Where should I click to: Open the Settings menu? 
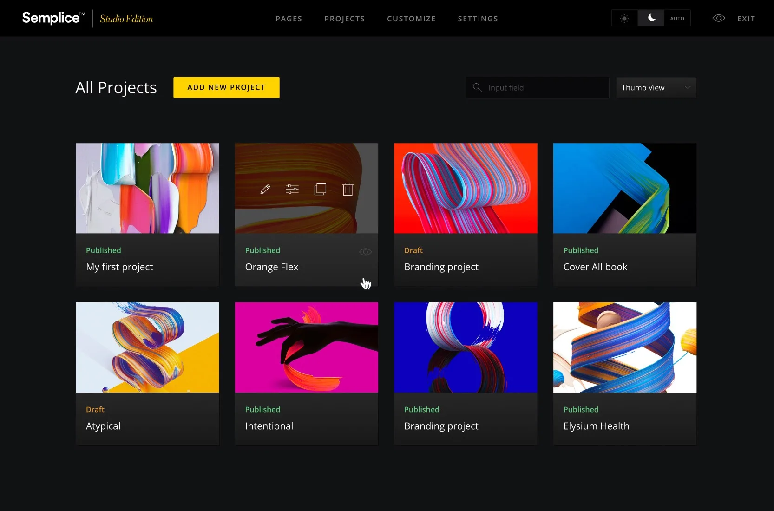coord(478,19)
